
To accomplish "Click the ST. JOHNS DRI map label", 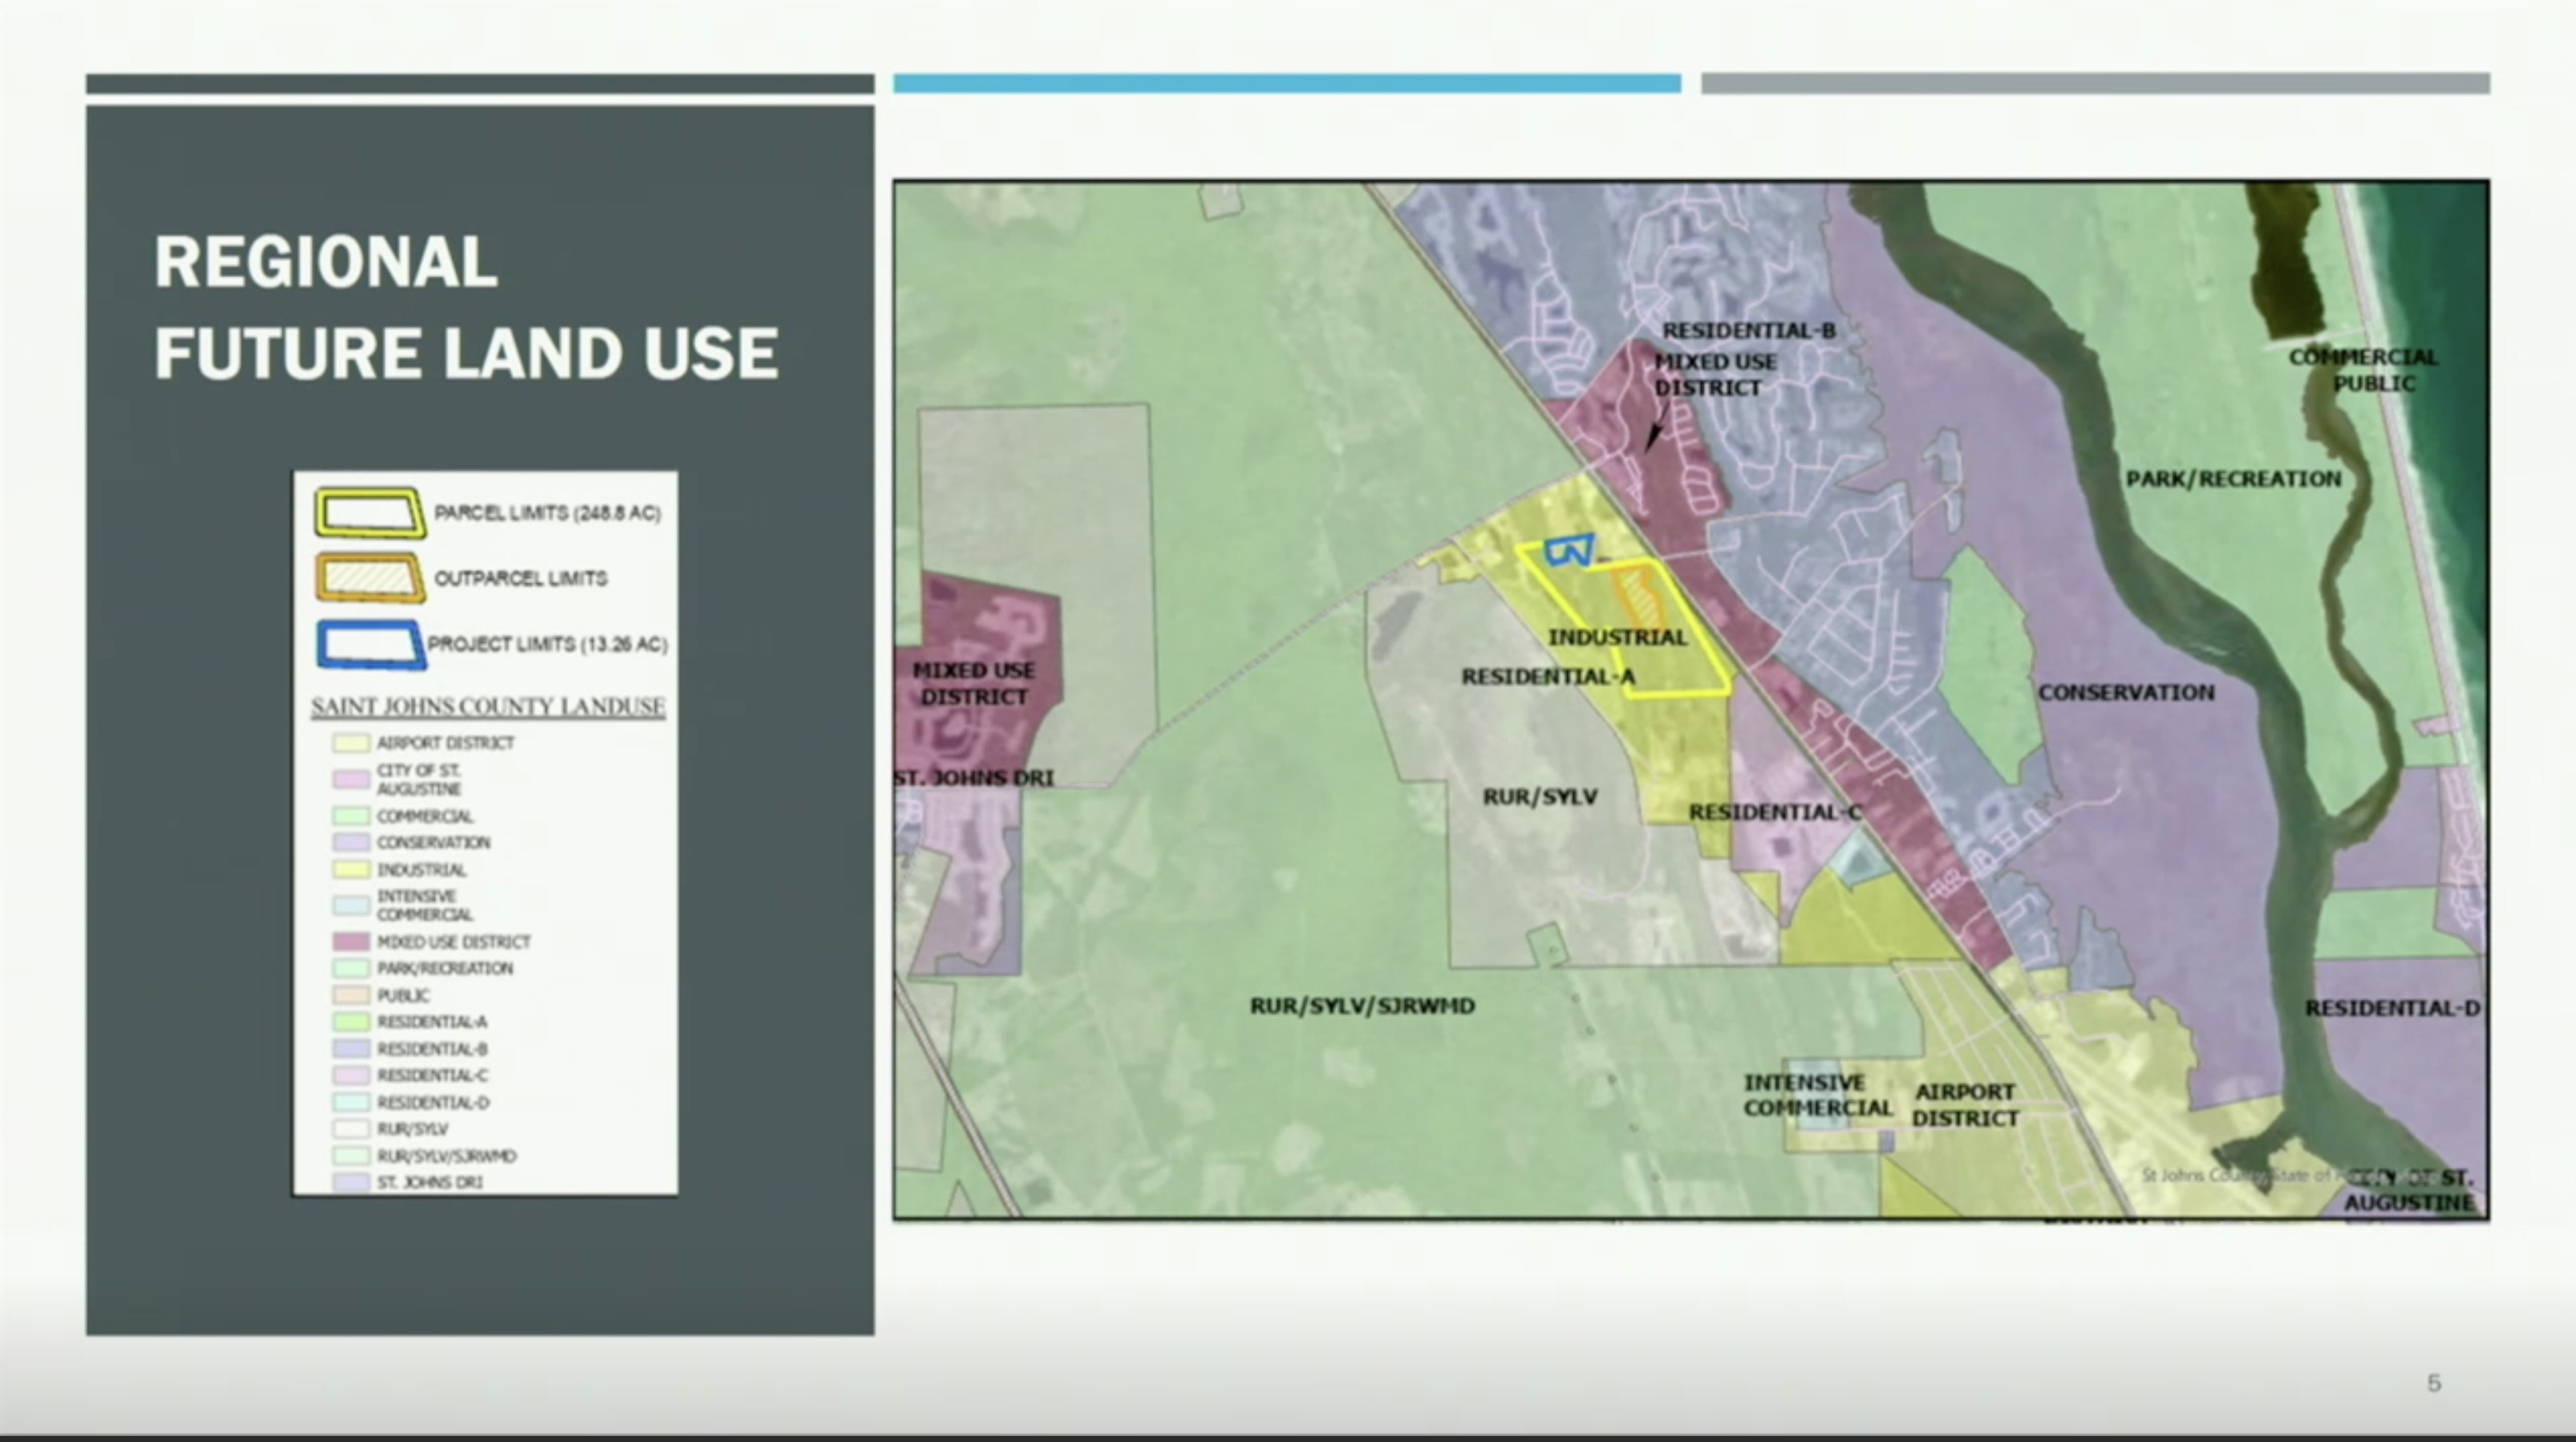I will click(974, 778).
